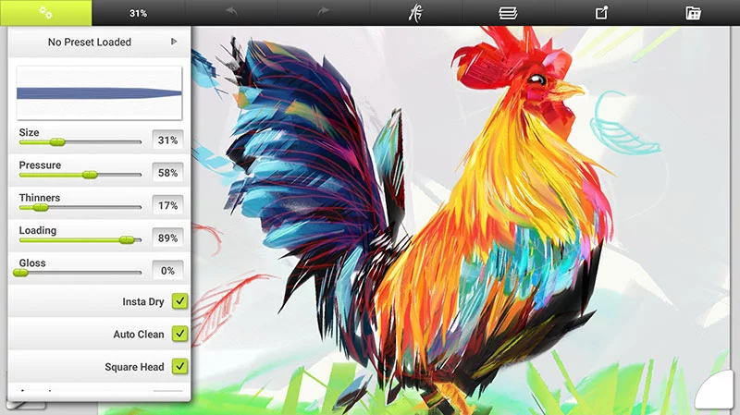Click the brush stroke preview thumbnail
The height and width of the screenshot is (415, 740).
pos(99,92)
